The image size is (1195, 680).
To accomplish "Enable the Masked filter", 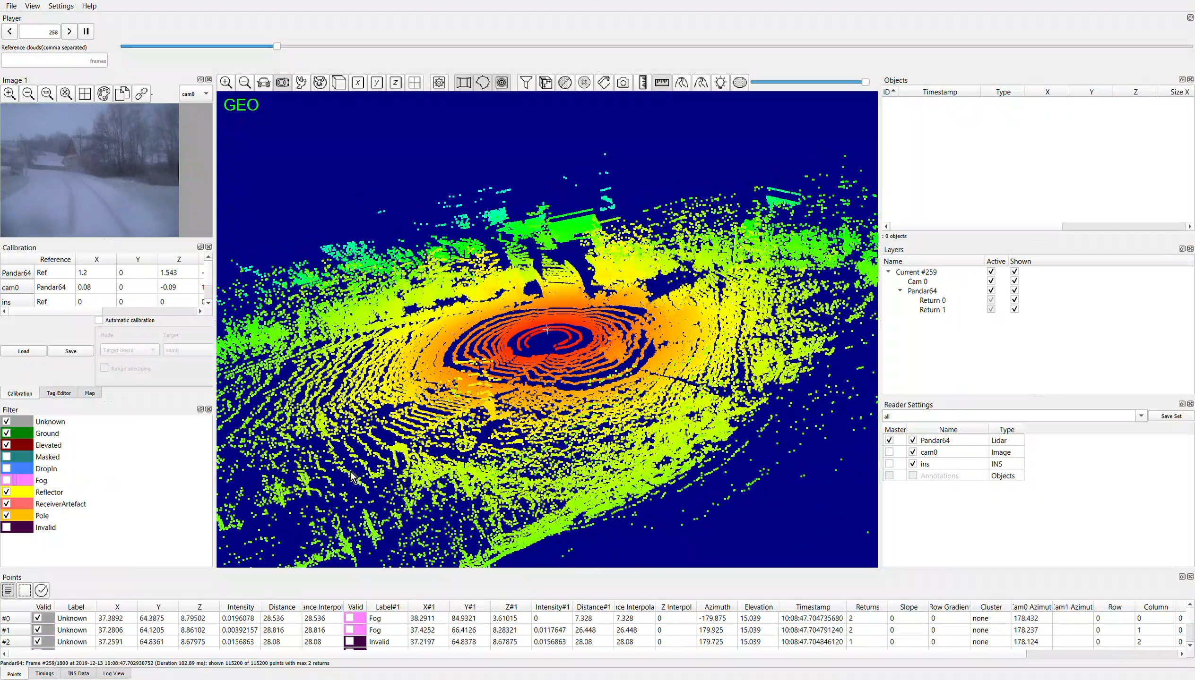I will coord(7,457).
